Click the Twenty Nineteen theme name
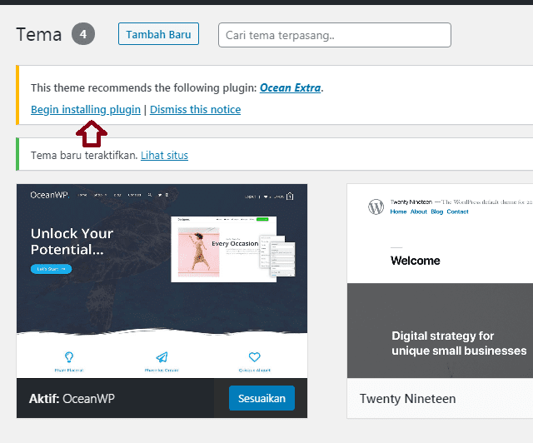 [x=407, y=399]
